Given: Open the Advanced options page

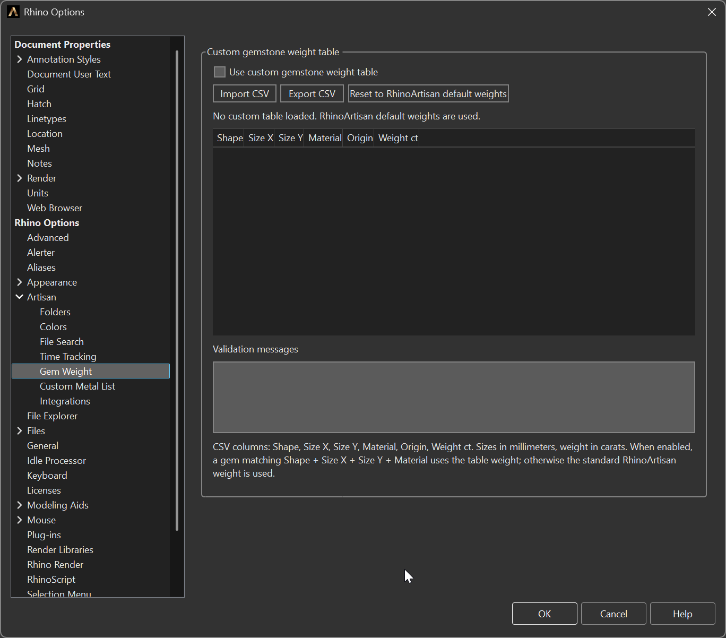Looking at the screenshot, I should (x=48, y=237).
